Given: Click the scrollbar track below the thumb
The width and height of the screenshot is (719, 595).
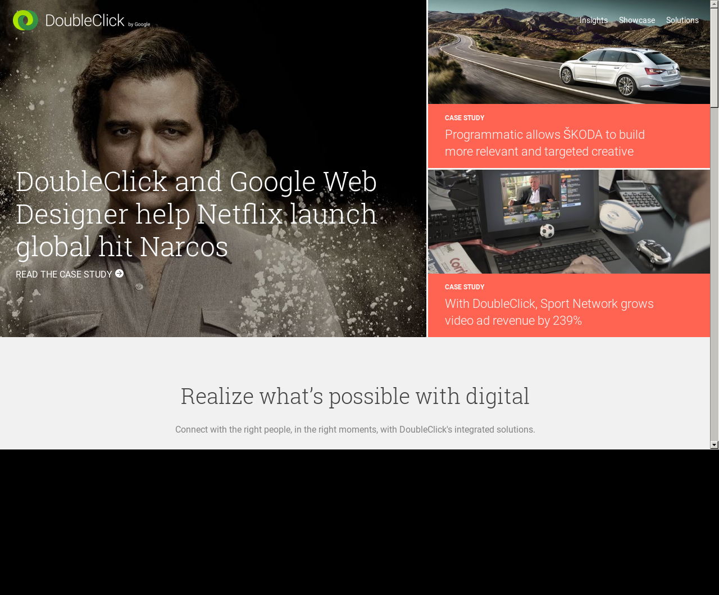Looking at the screenshot, I should (714, 281).
